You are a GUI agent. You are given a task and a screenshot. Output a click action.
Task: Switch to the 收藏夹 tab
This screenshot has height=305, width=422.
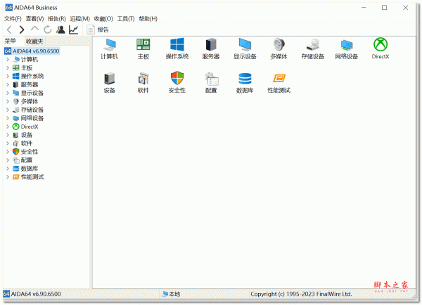click(34, 41)
